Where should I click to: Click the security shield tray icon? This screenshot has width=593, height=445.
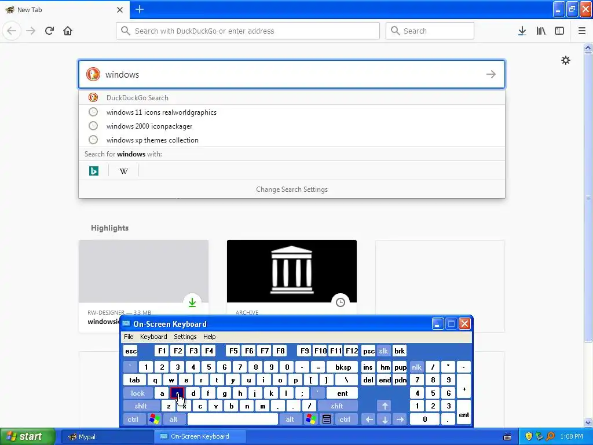[529, 436]
